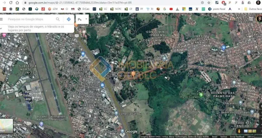Click the browser forward arrow
This screenshot has height=138, width=262.
[x=4, y=3]
